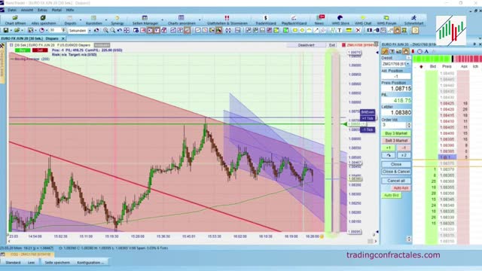Open the WHS Store
This screenshot has height=271, width=482.
coord(340,20)
